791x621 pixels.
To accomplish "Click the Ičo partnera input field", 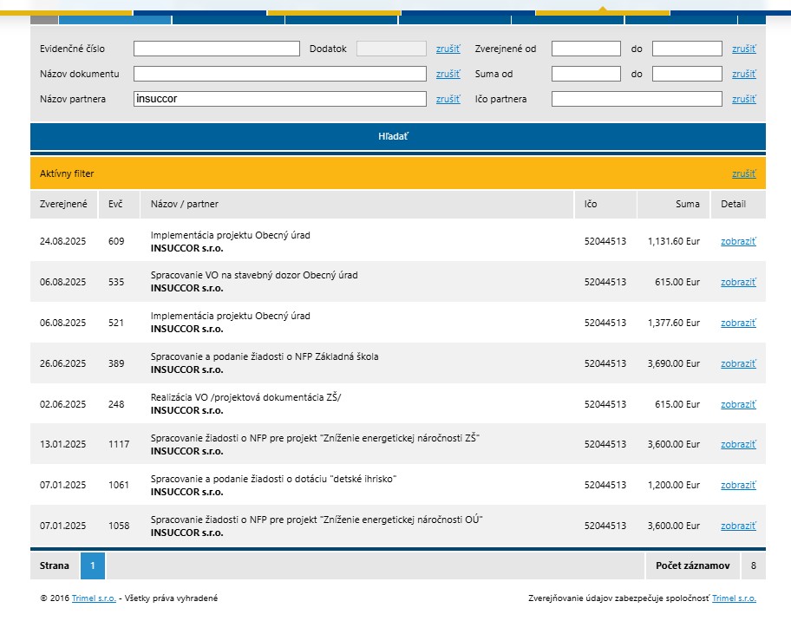I will pyautogui.click(x=636, y=99).
